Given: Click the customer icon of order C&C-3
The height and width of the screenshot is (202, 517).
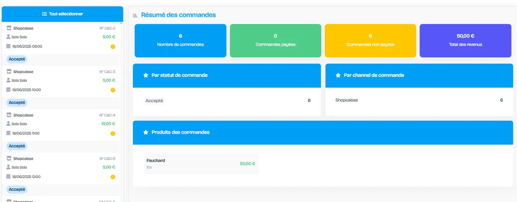Looking at the screenshot, I should [8, 80].
